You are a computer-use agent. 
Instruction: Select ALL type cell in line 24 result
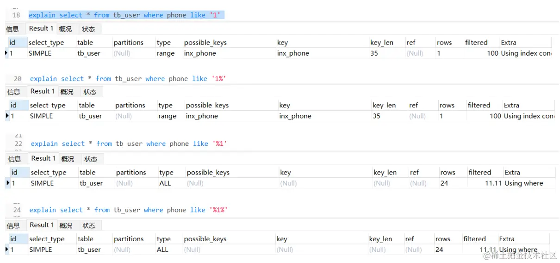point(162,250)
